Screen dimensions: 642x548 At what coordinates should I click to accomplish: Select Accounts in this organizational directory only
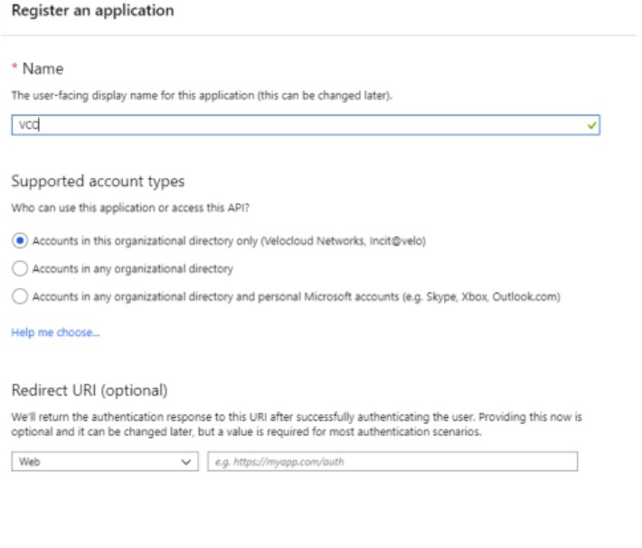(20, 240)
